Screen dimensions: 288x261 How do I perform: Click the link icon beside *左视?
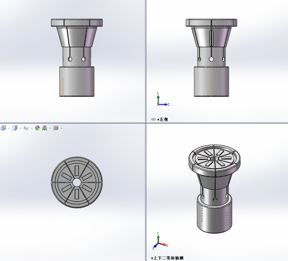pos(153,119)
